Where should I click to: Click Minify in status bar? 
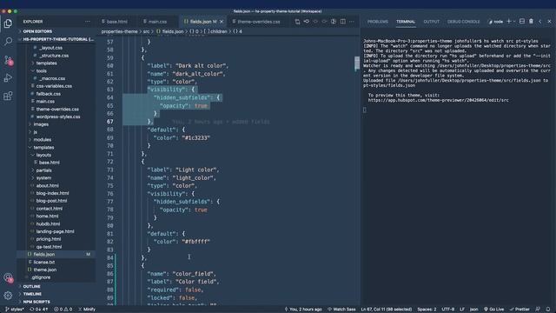(x=87, y=310)
